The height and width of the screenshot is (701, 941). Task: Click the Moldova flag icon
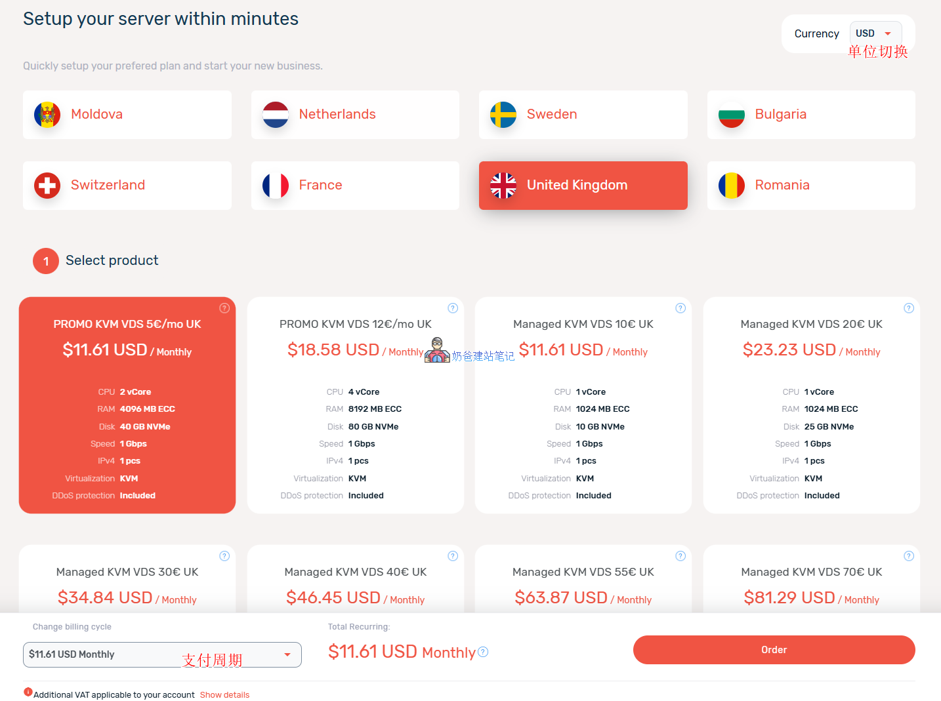47,115
